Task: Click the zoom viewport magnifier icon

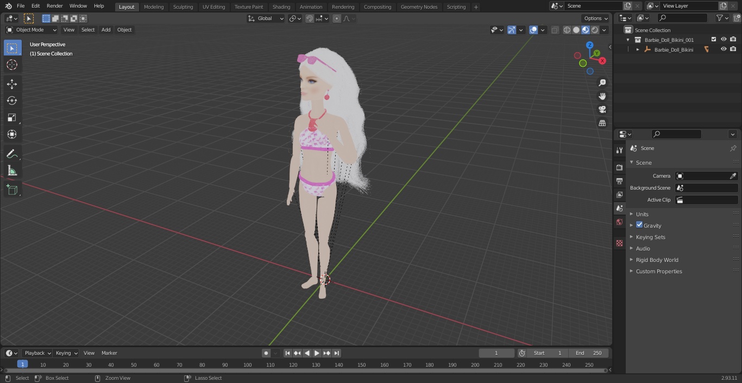Action: [602, 83]
